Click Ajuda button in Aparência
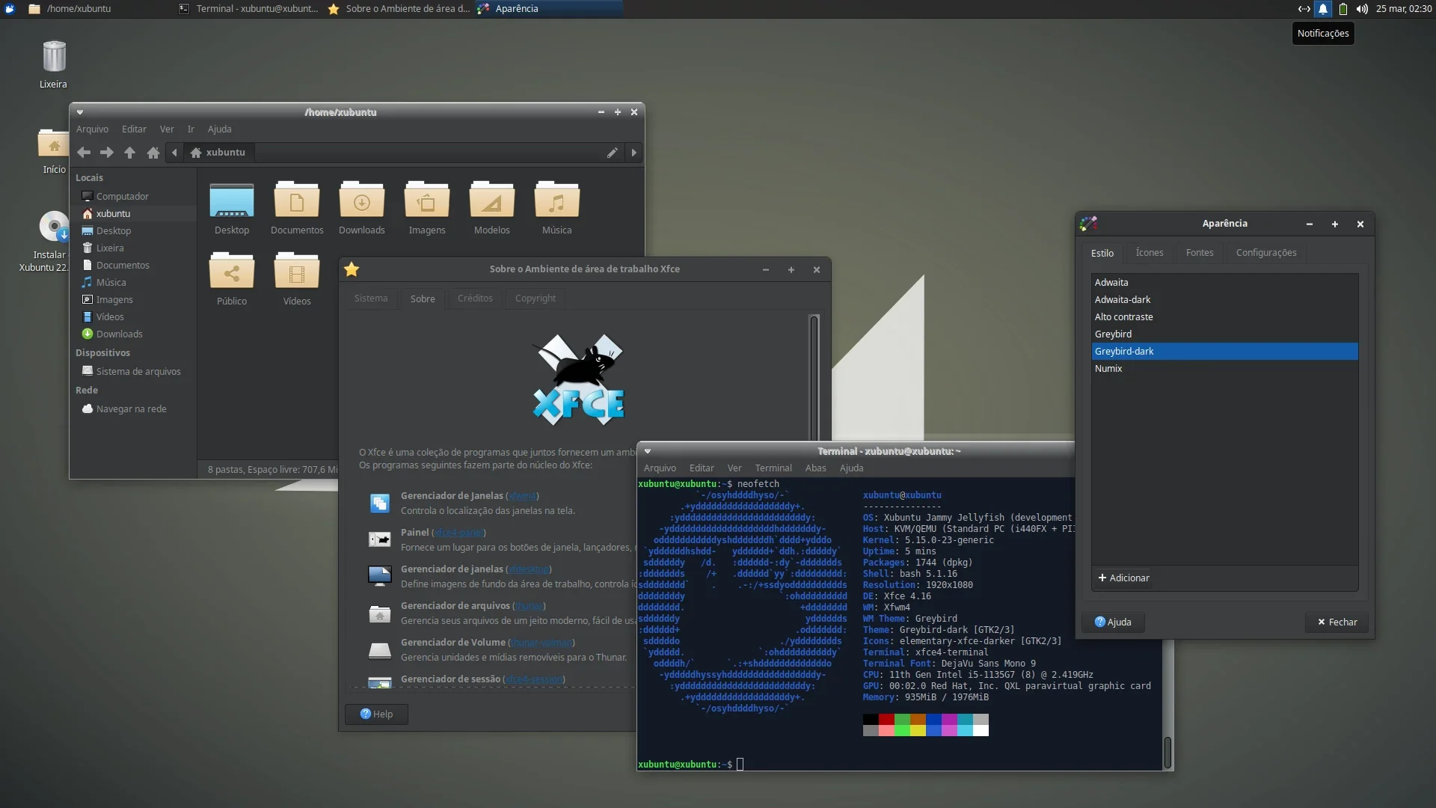 (1113, 622)
